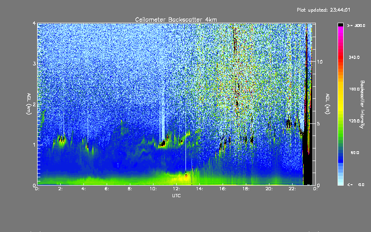The height and width of the screenshot is (232, 371).
Task: Click the '12:' tick label on the UTC axis
Action: coord(176,189)
